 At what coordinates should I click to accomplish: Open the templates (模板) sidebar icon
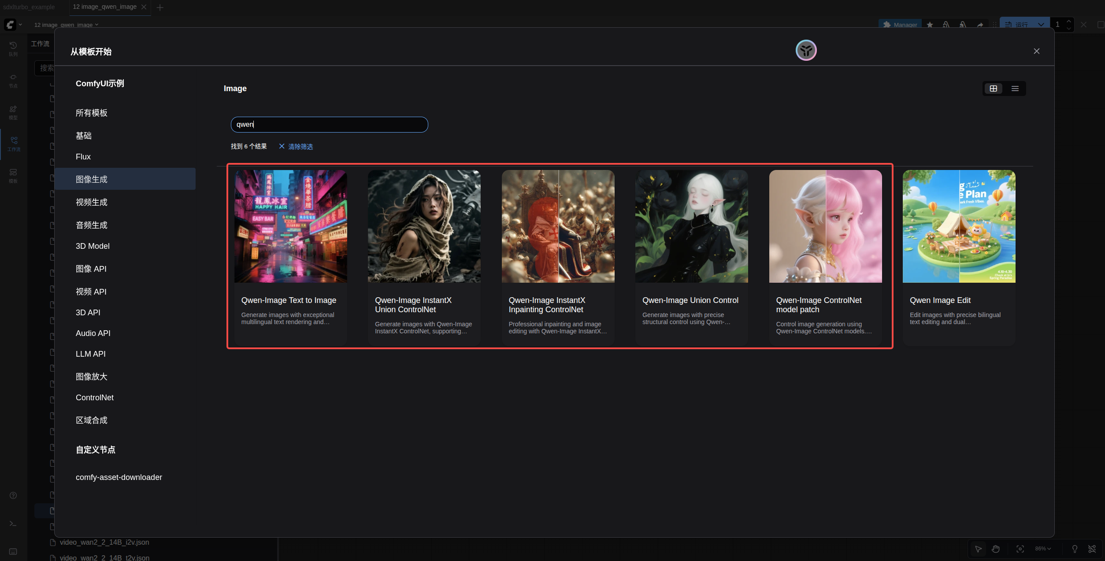tap(13, 176)
